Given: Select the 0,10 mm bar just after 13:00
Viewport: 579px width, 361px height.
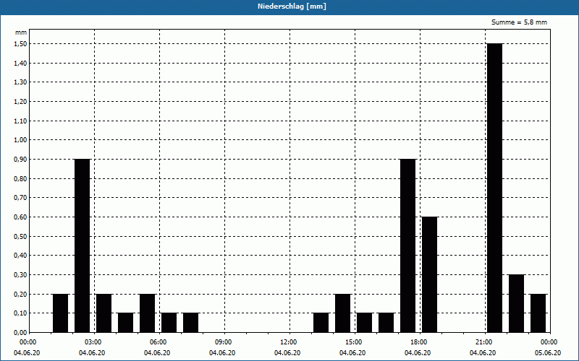Looking at the screenshot, I should (x=321, y=323).
